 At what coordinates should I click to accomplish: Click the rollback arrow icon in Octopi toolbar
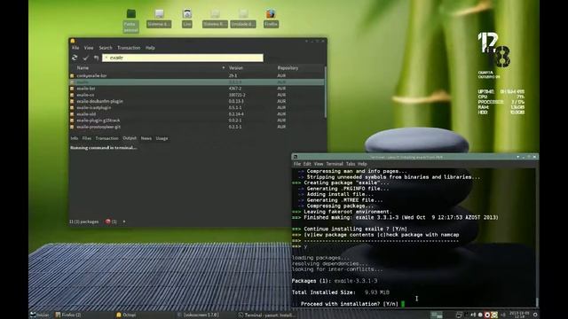pos(96,58)
